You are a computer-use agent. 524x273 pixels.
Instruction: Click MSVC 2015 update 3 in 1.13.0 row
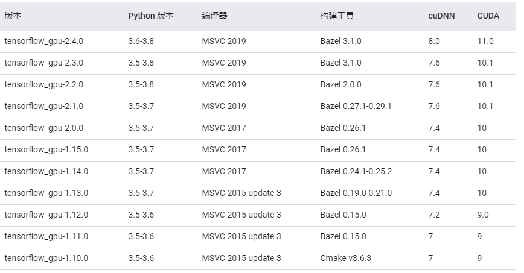tap(241, 193)
